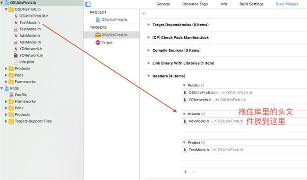Viewport: 307px width, 180px height.
Task: Open the Resource Tags tab
Action: (x=195, y=4)
